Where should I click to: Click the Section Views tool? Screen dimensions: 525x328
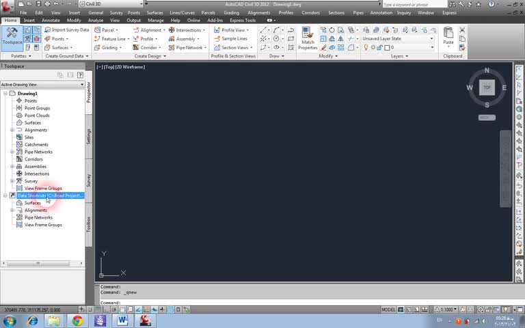[x=232, y=48]
